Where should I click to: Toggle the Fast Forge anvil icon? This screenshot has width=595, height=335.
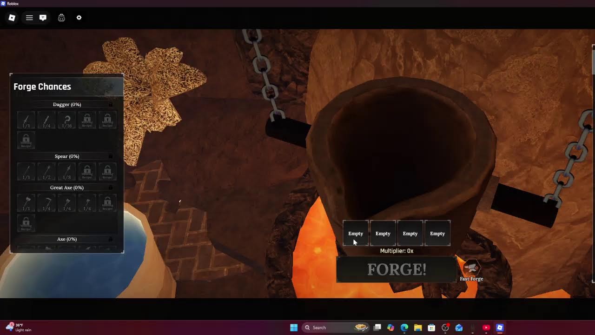[471, 268]
